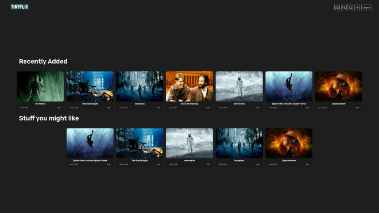Go to Home via house icon

(337, 7)
